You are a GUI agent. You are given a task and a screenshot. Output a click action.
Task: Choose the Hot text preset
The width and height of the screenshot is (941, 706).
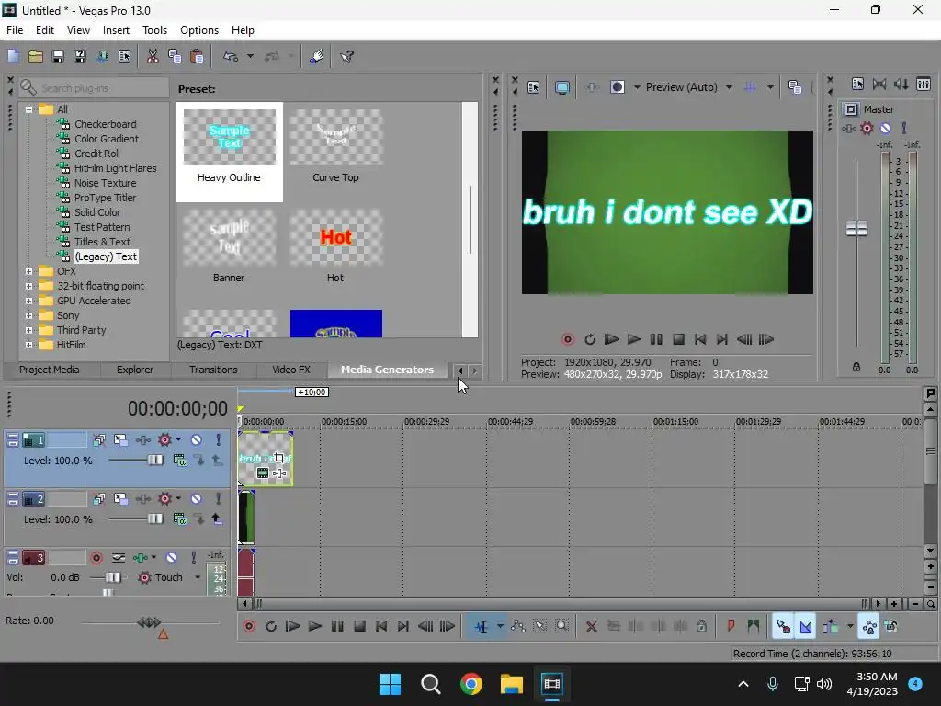[x=335, y=245]
